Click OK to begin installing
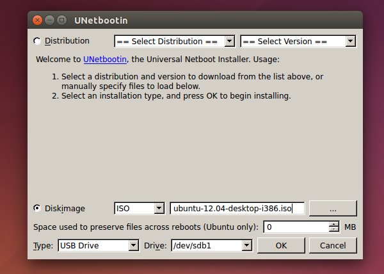 pyautogui.click(x=281, y=245)
